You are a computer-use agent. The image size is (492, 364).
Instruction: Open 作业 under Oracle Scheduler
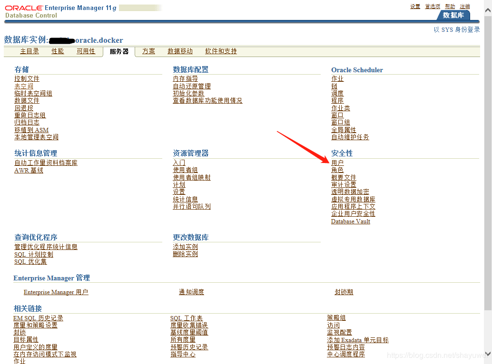(338, 78)
